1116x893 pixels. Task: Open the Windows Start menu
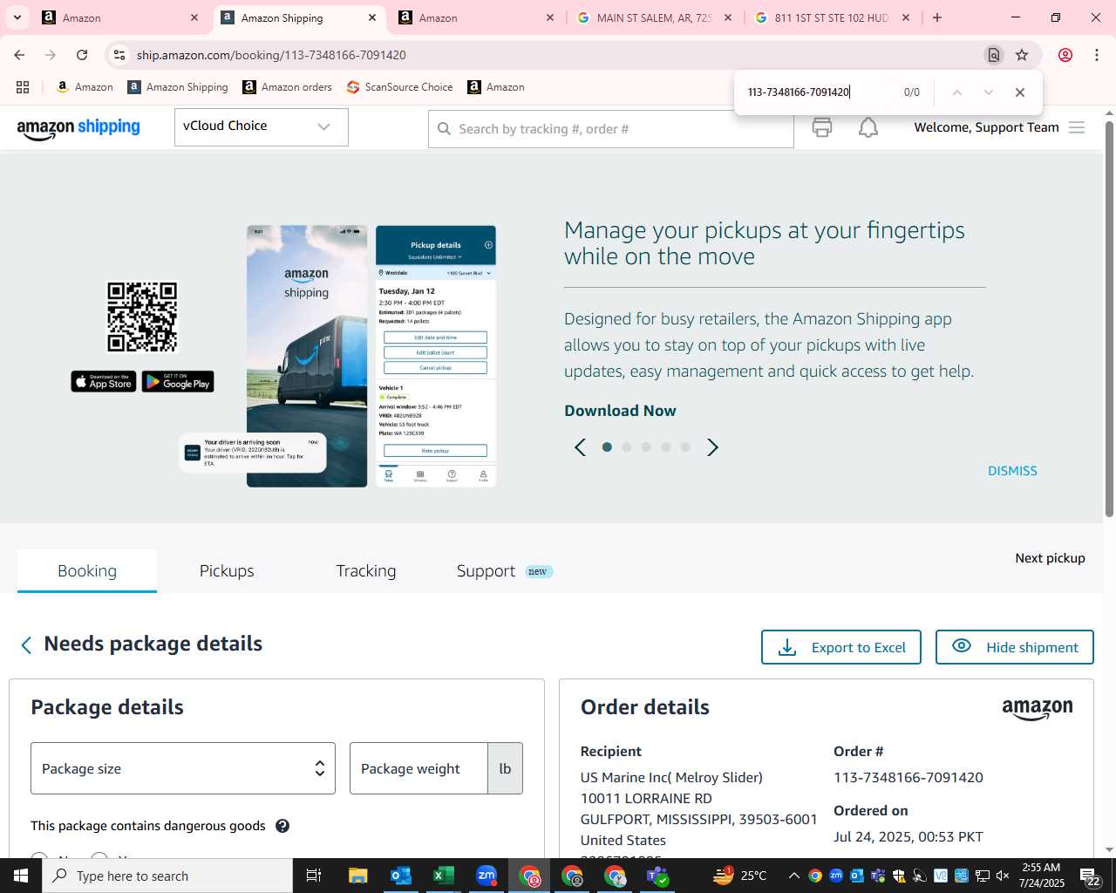click(x=21, y=876)
